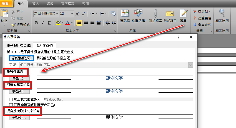Decrease paragraph indent
This screenshot has width=236, height=128.
[108, 23]
